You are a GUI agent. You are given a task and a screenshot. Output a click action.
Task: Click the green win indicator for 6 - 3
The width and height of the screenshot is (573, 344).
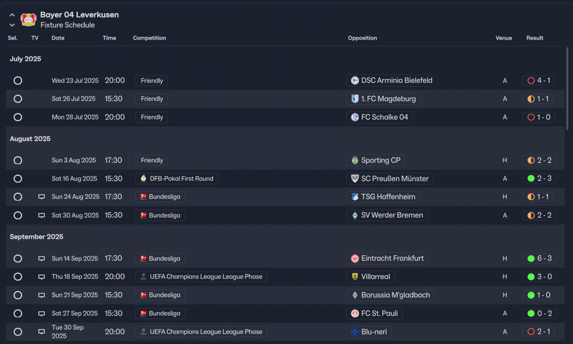(x=531, y=258)
